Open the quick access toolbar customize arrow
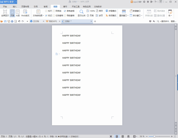The height and width of the screenshot is (138, 178). pos(27,21)
